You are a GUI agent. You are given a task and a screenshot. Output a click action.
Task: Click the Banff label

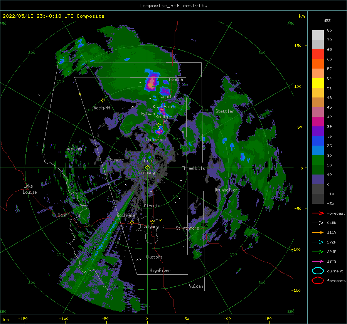[x=64, y=215]
